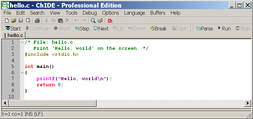253x119 pixels.
Task: Set a breakpoint with the Break button
Action: coord(158,29)
